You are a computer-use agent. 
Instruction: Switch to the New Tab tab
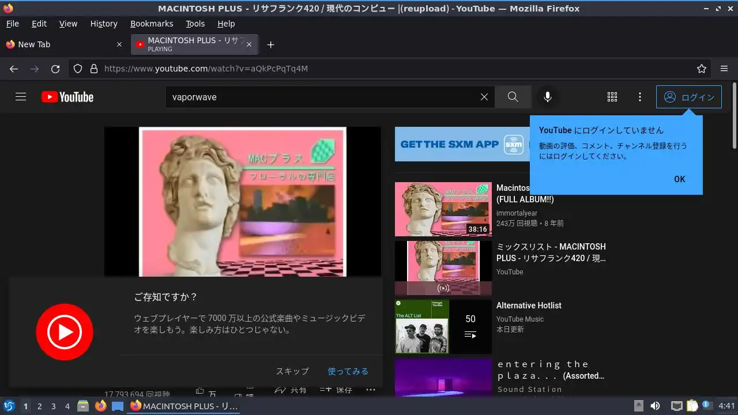pos(63,44)
